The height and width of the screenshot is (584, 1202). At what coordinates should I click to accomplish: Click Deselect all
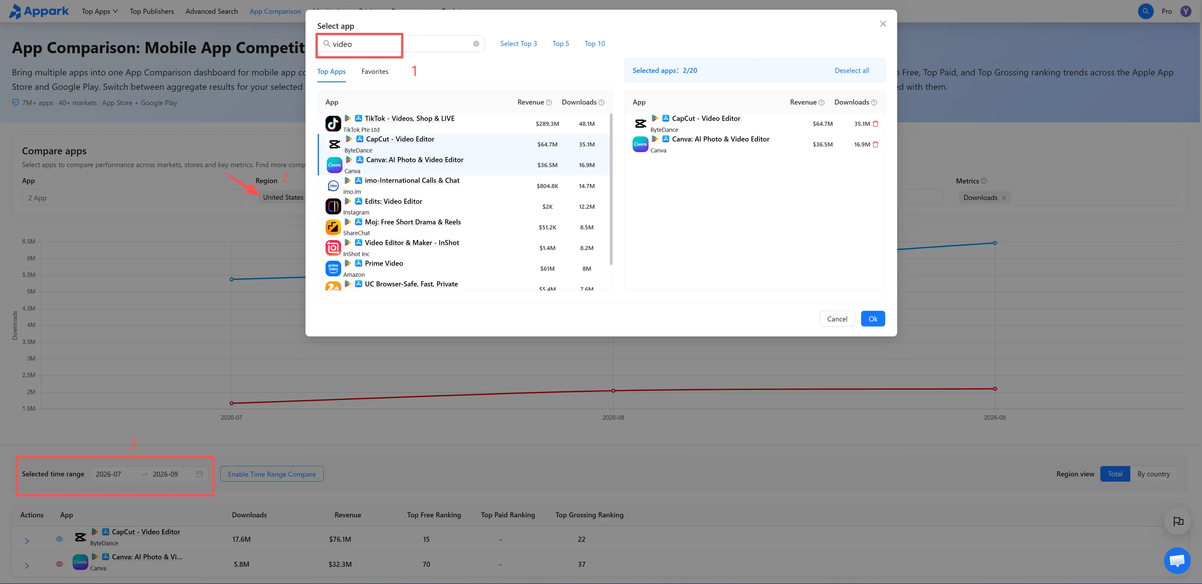(851, 70)
